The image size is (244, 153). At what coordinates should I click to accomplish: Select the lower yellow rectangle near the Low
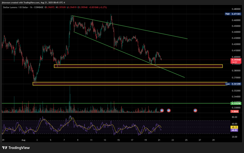[130, 84]
